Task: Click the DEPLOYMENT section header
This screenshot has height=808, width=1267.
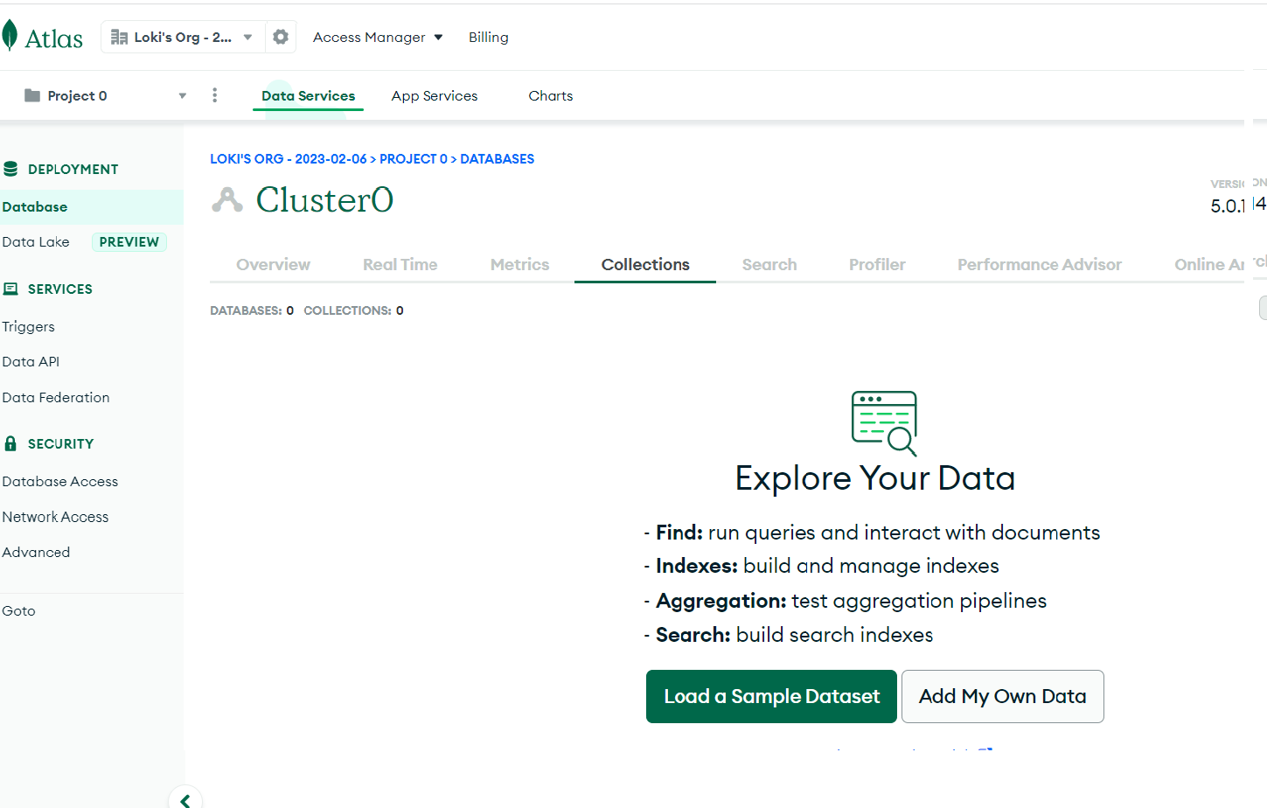Action: coord(73,170)
